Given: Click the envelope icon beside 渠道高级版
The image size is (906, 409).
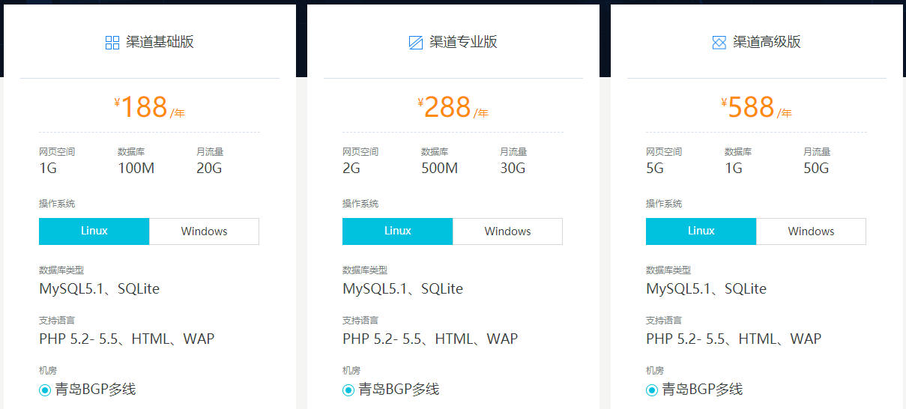Looking at the screenshot, I should click(719, 43).
